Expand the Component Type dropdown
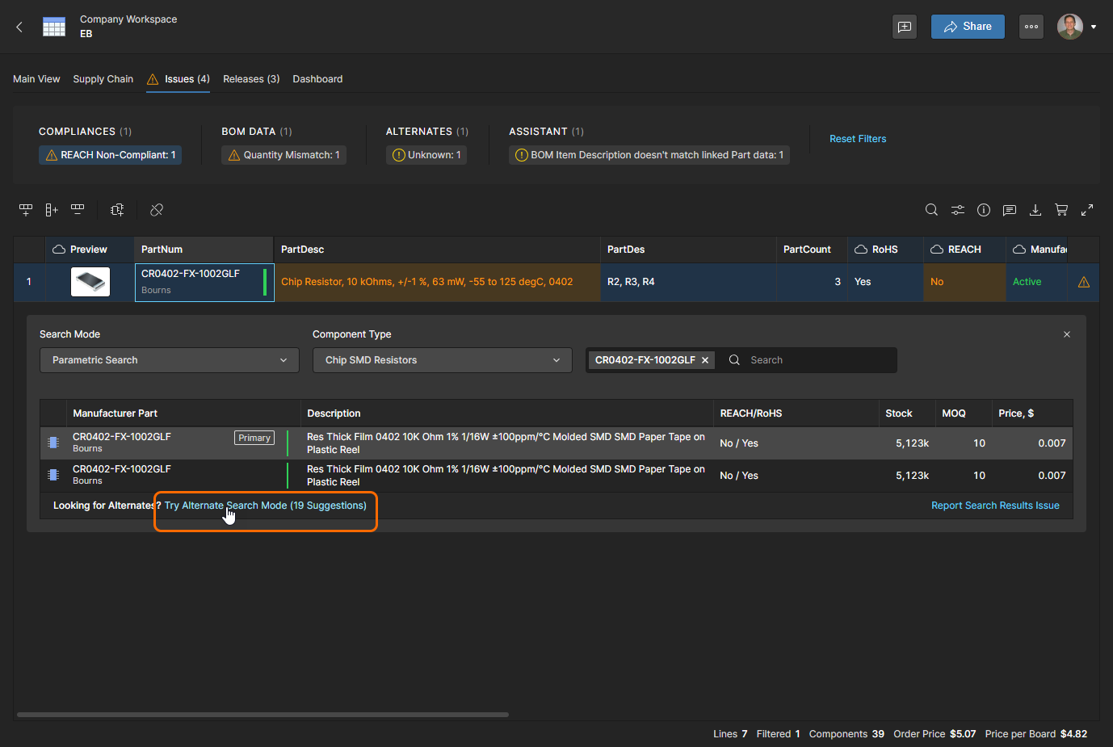Viewport: 1113px width, 747px height. (x=442, y=360)
